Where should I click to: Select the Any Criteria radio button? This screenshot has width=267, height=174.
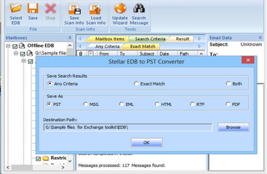pos(50,83)
